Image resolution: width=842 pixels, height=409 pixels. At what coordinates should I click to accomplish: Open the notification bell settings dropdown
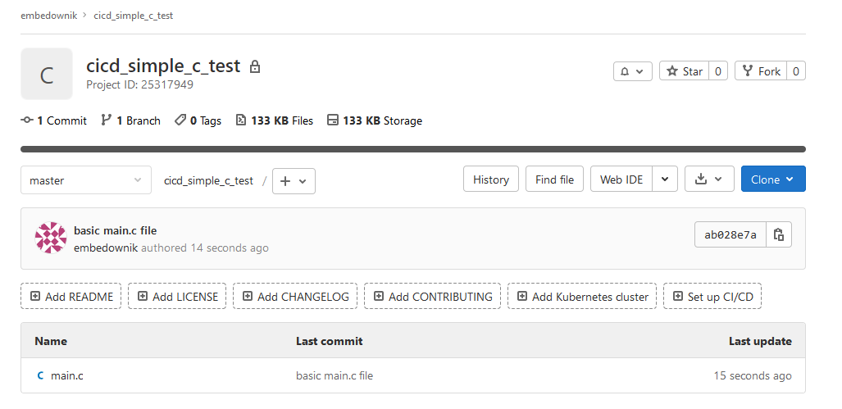tap(632, 71)
